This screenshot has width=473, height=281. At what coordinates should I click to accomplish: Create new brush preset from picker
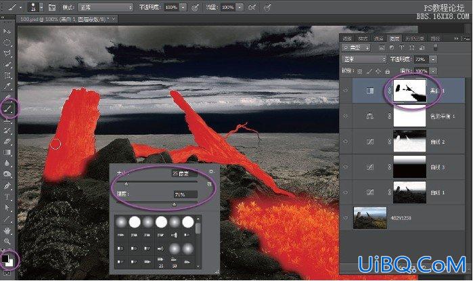[x=209, y=183]
